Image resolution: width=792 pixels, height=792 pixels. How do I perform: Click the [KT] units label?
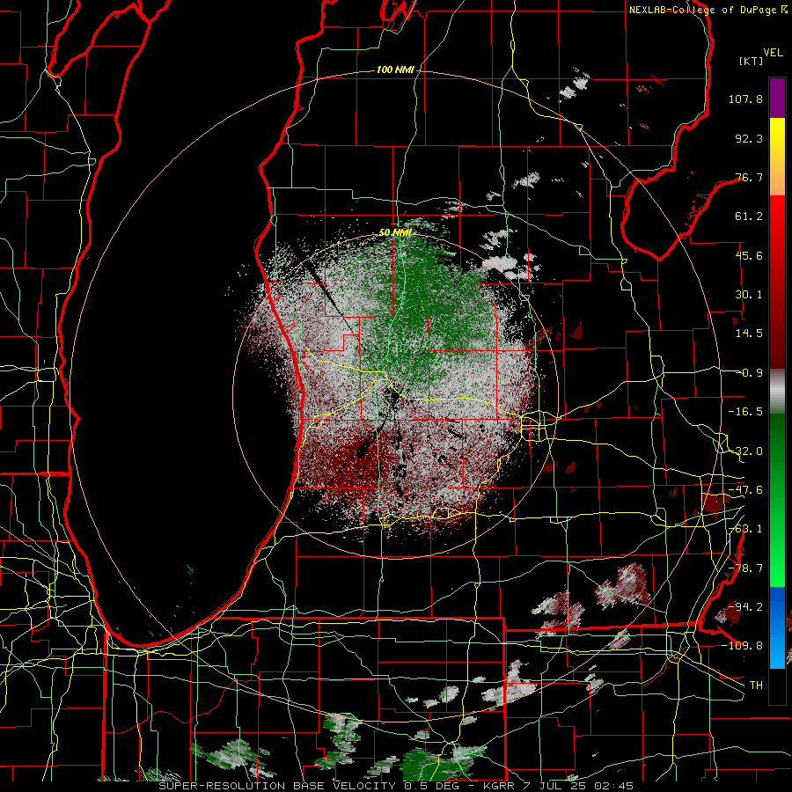752,61
